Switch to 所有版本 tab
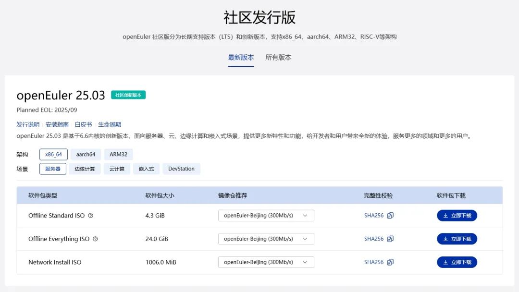 (278, 58)
